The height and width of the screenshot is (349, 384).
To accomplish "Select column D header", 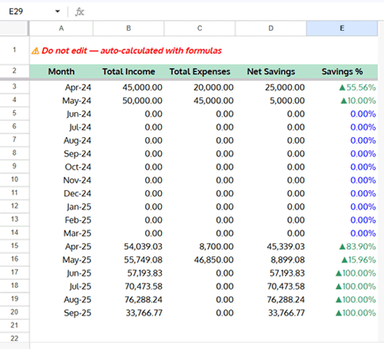I will pos(271,28).
